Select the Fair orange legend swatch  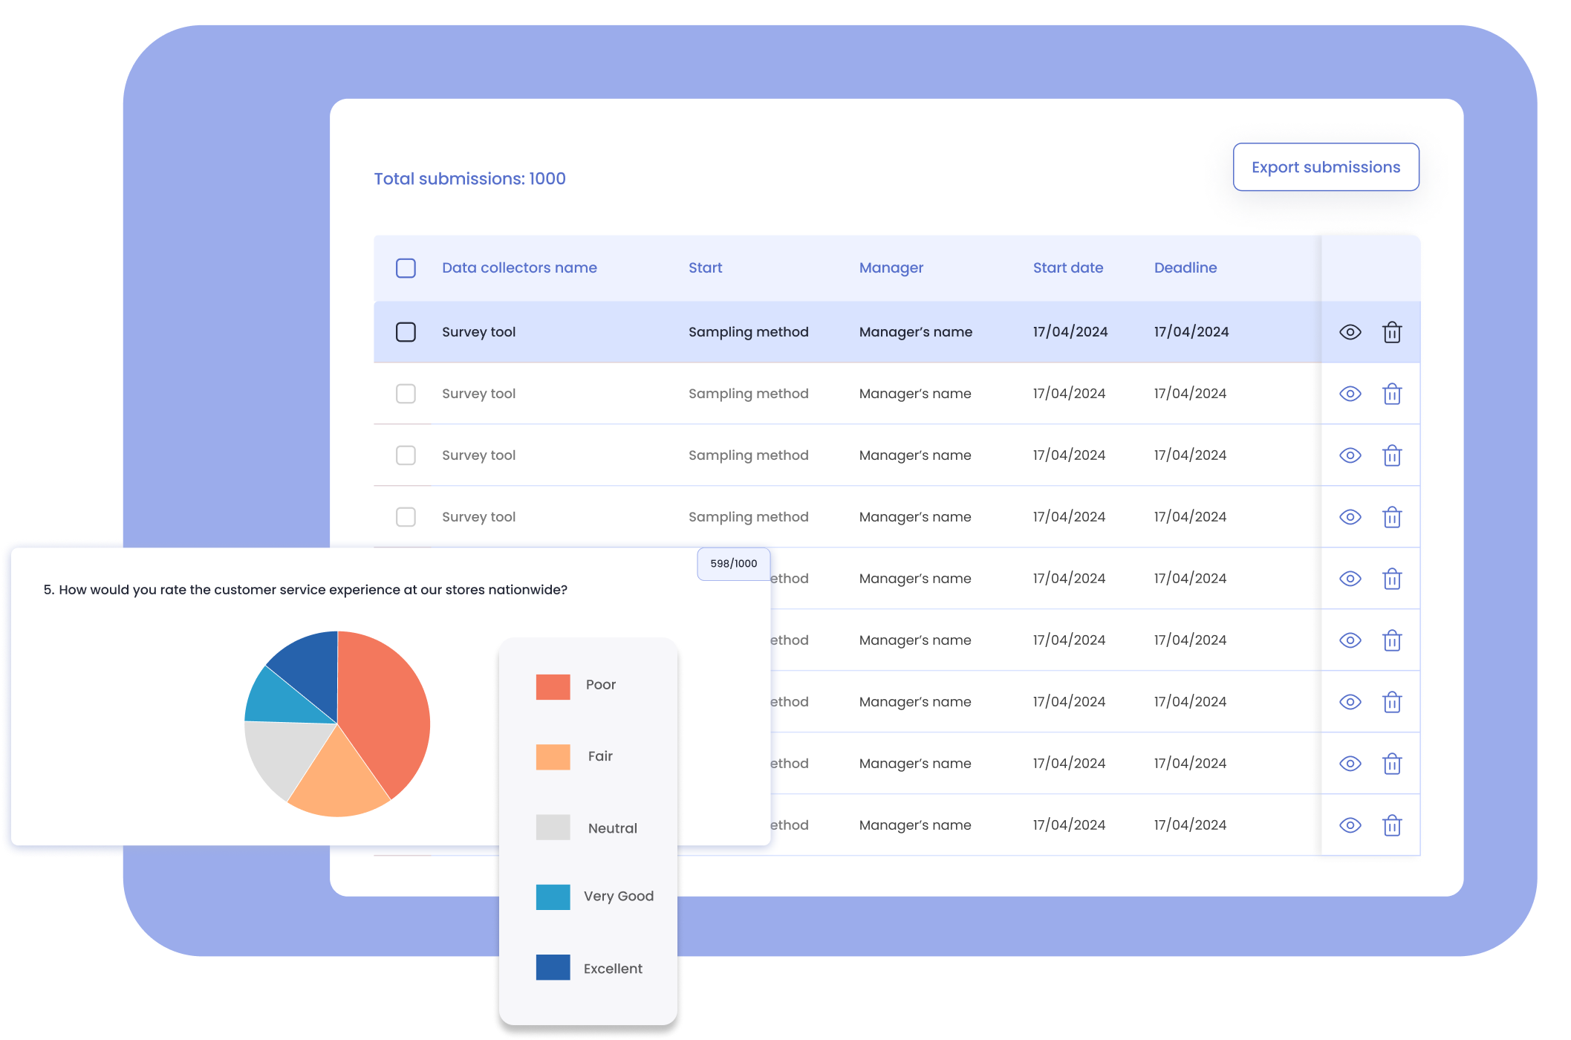click(553, 757)
